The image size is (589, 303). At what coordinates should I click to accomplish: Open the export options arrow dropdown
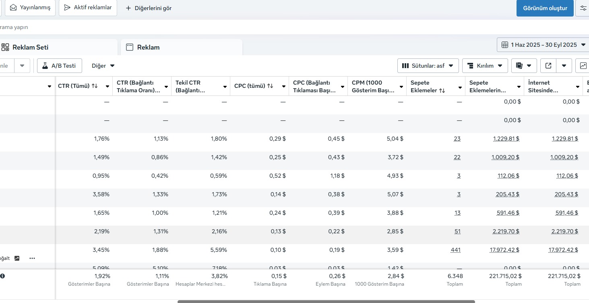click(x=564, y=66)
